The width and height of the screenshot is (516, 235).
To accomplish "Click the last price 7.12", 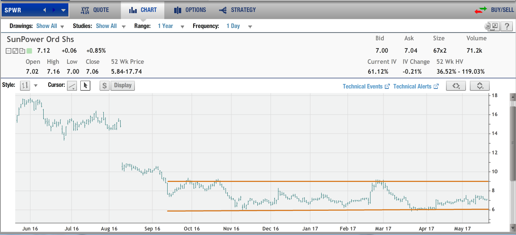I will 43,51.
